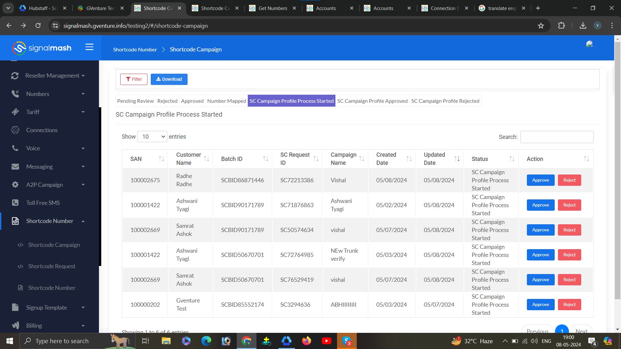Viewport: 621px width, 349px height.
Task: Expand Messaging sidebar menu
Action: pos(83,167)
